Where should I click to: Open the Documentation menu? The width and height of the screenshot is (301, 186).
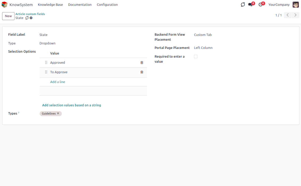click(x=80, y=5)
